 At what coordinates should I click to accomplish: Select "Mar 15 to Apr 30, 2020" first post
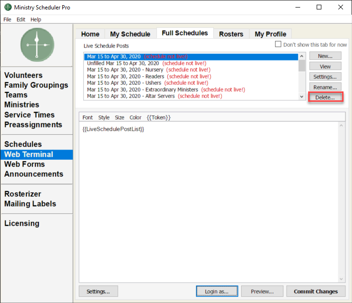click(x=191, y=57)
